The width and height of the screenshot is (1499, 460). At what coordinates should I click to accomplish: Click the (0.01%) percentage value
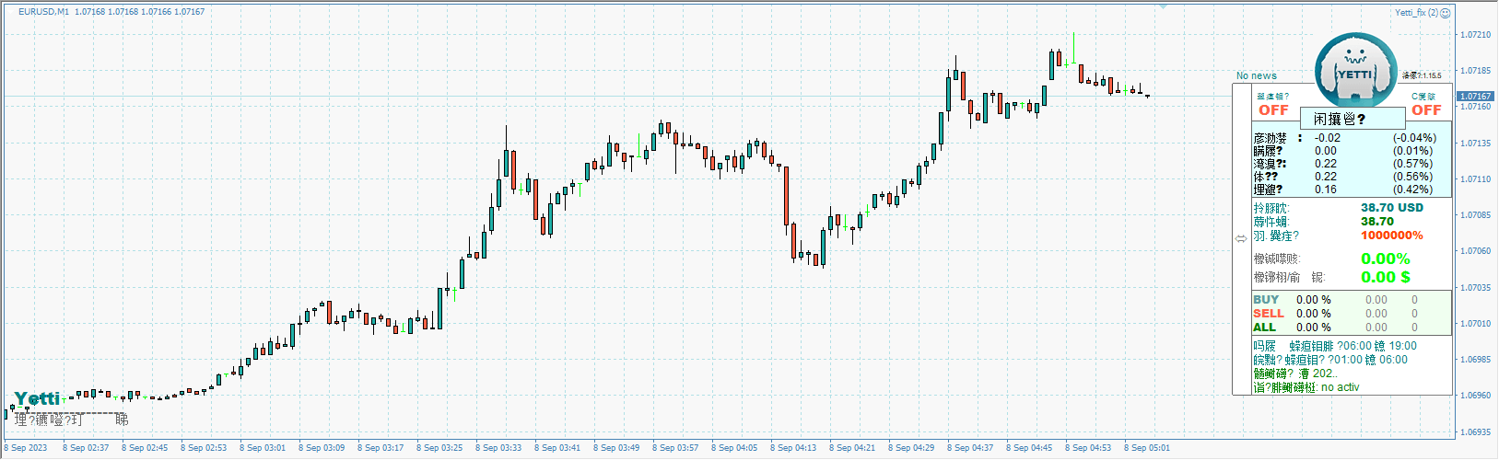pos(1412,151)
